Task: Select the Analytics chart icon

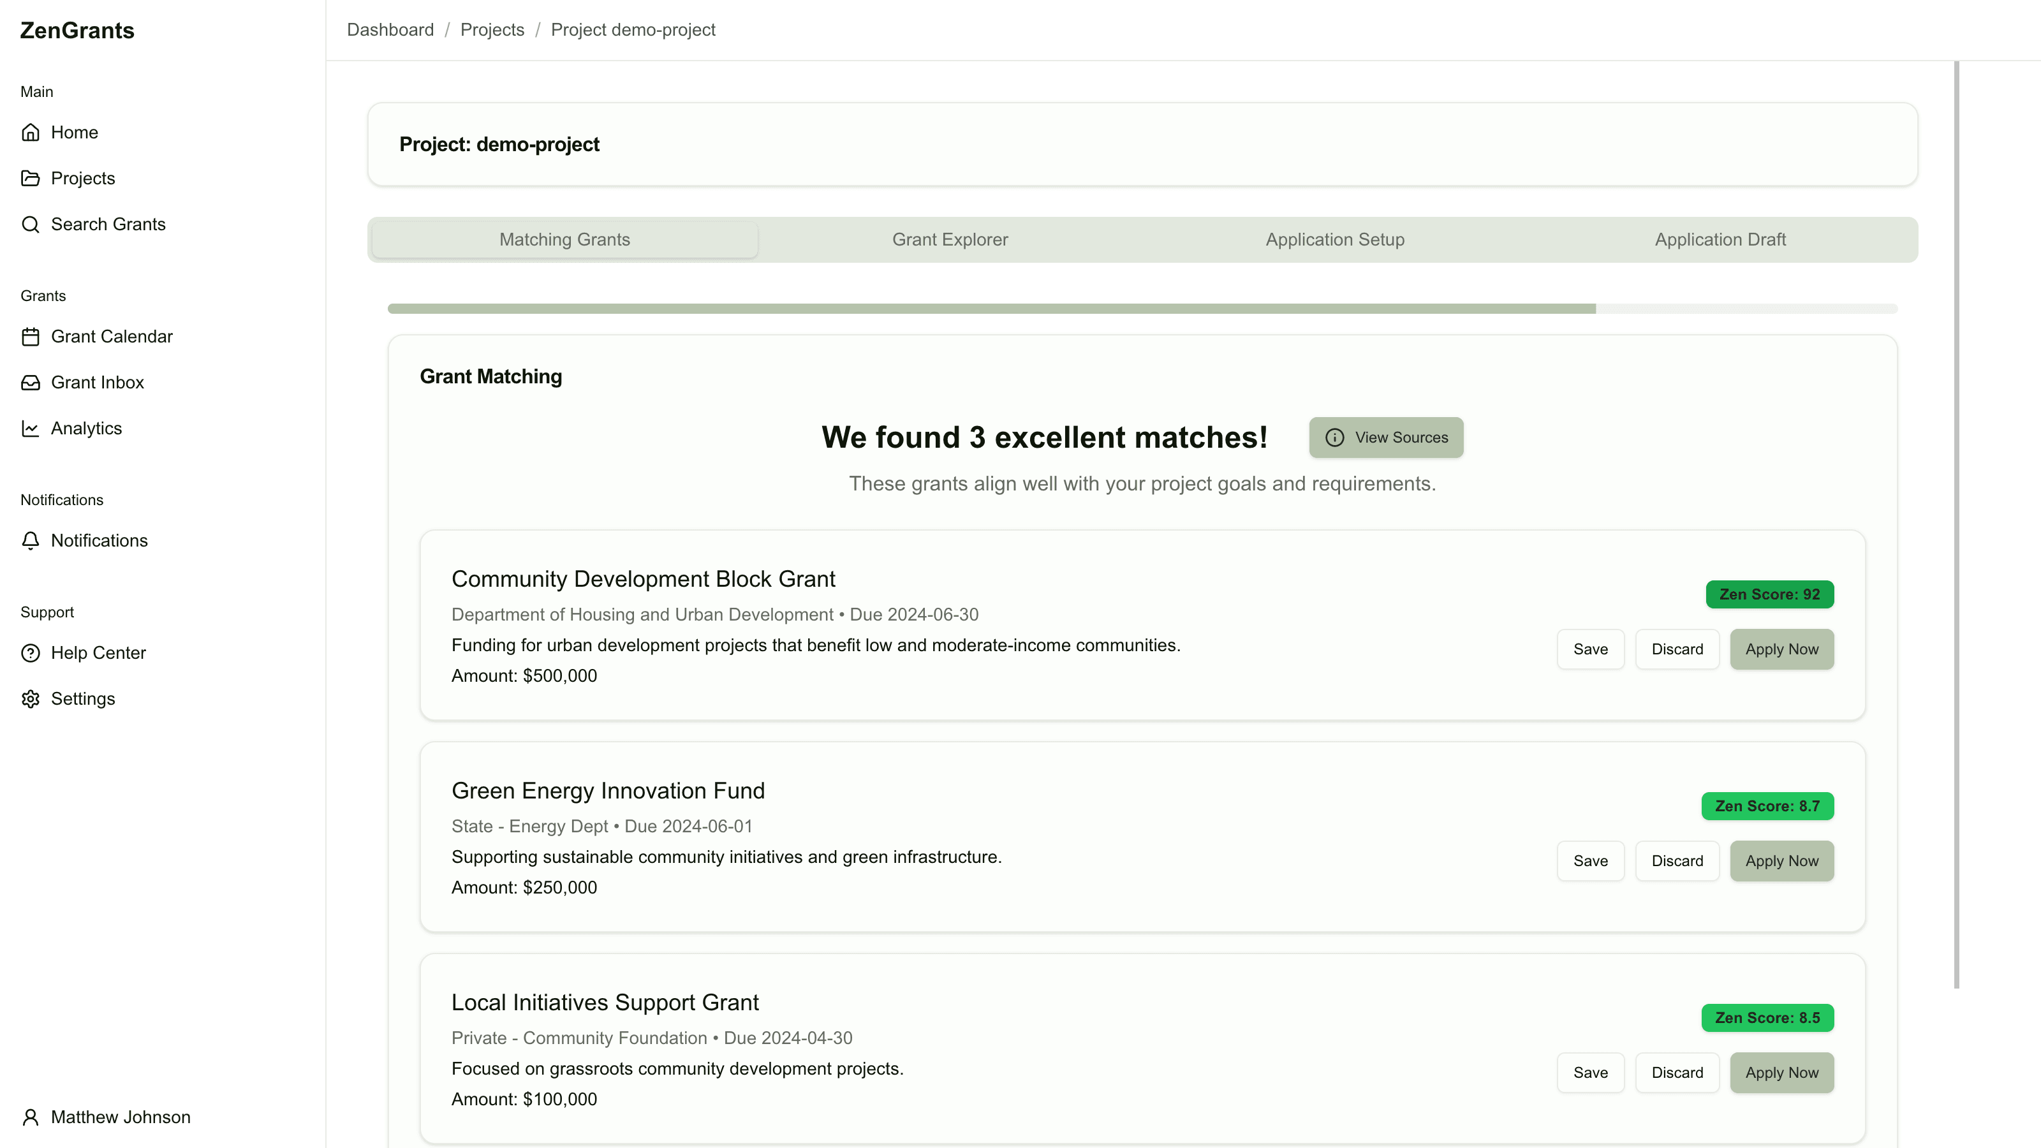Action: [x=31, y=428]
